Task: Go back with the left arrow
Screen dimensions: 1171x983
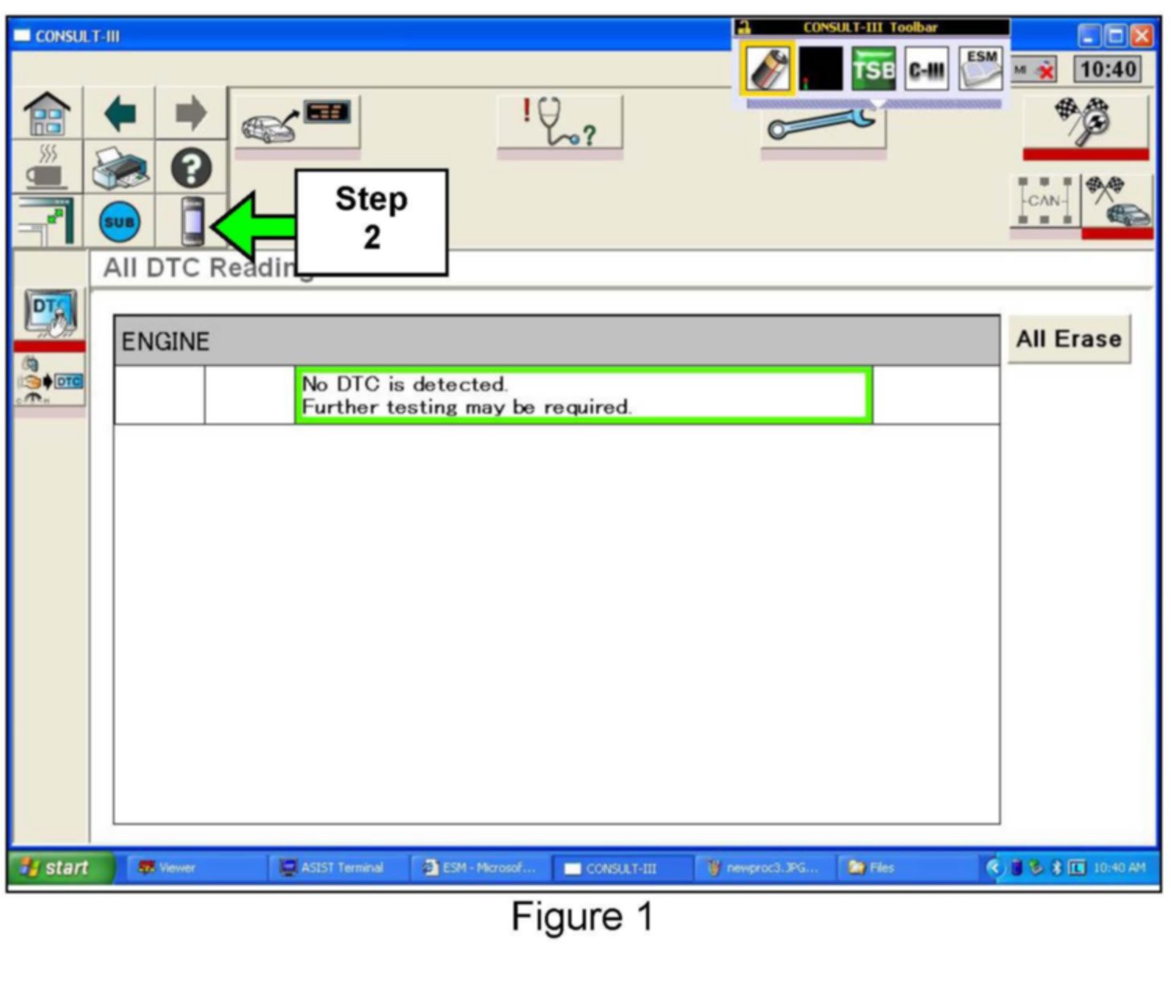Action: pos(120,114)
